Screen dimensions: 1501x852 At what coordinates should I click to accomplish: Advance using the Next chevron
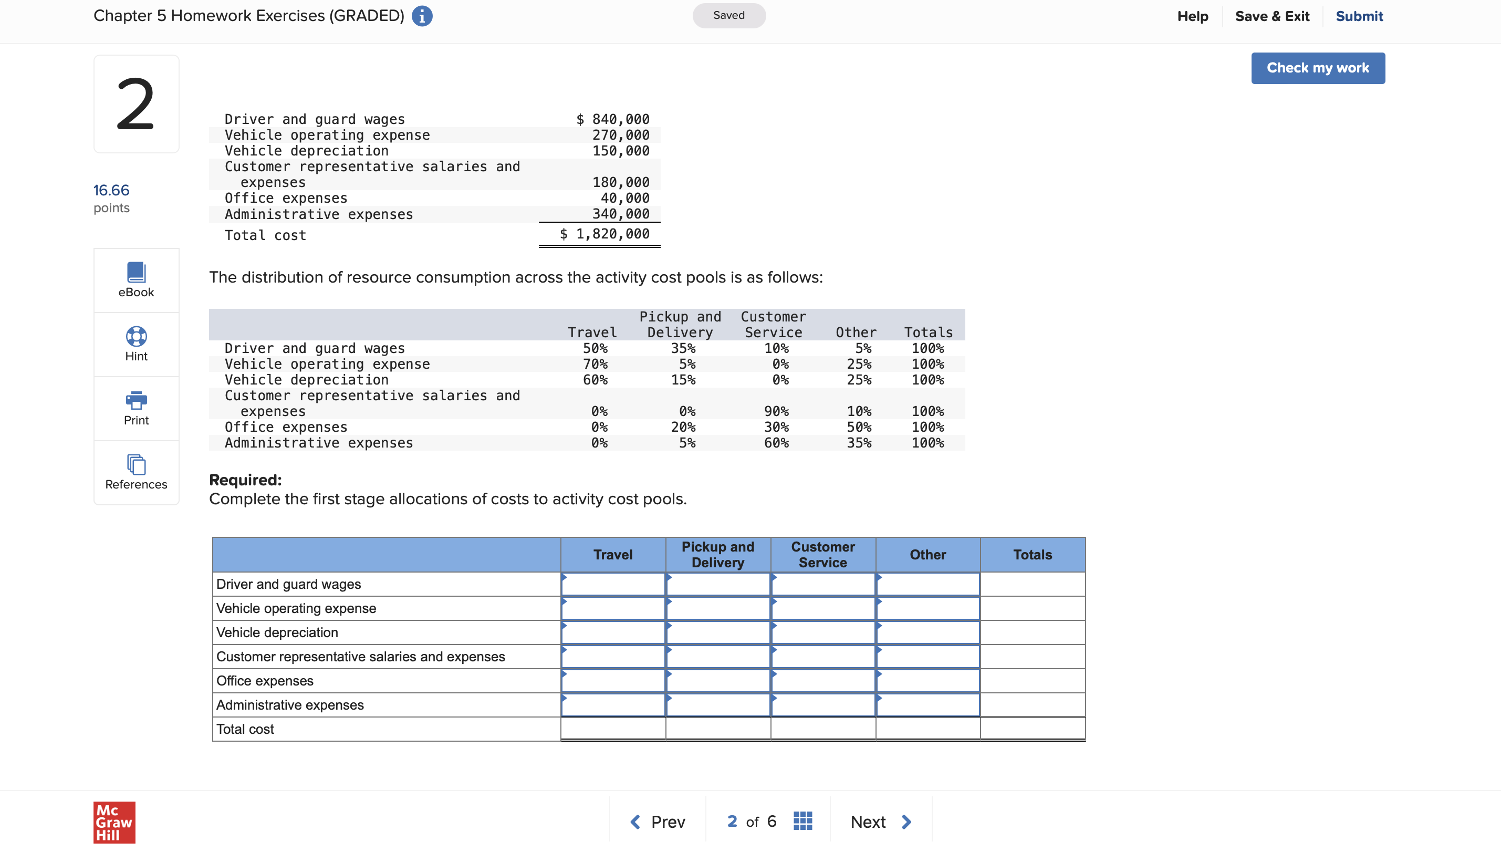coord(905,821)
